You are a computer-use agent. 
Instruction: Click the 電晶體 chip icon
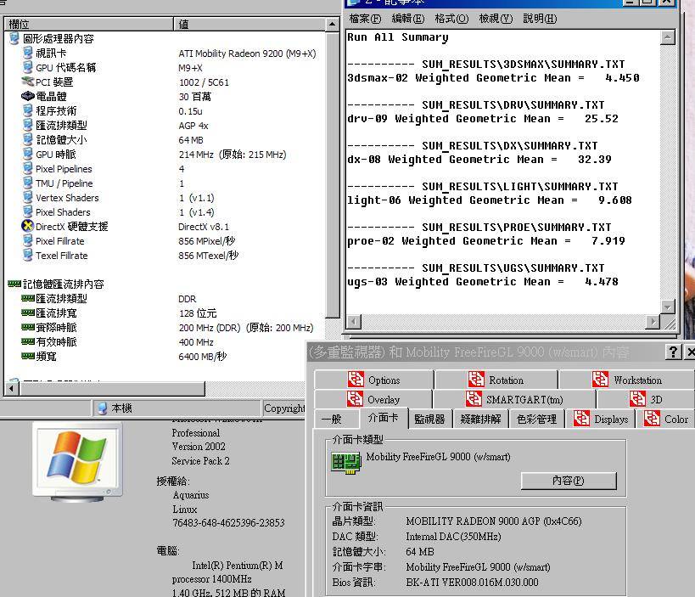pos(28,96)
